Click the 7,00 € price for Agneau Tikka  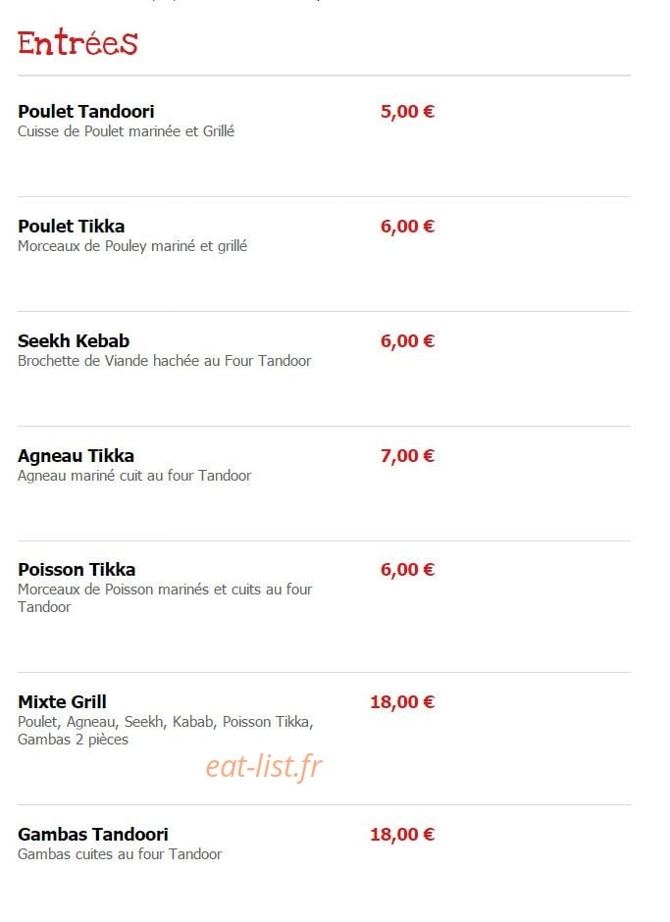point(407,456)
